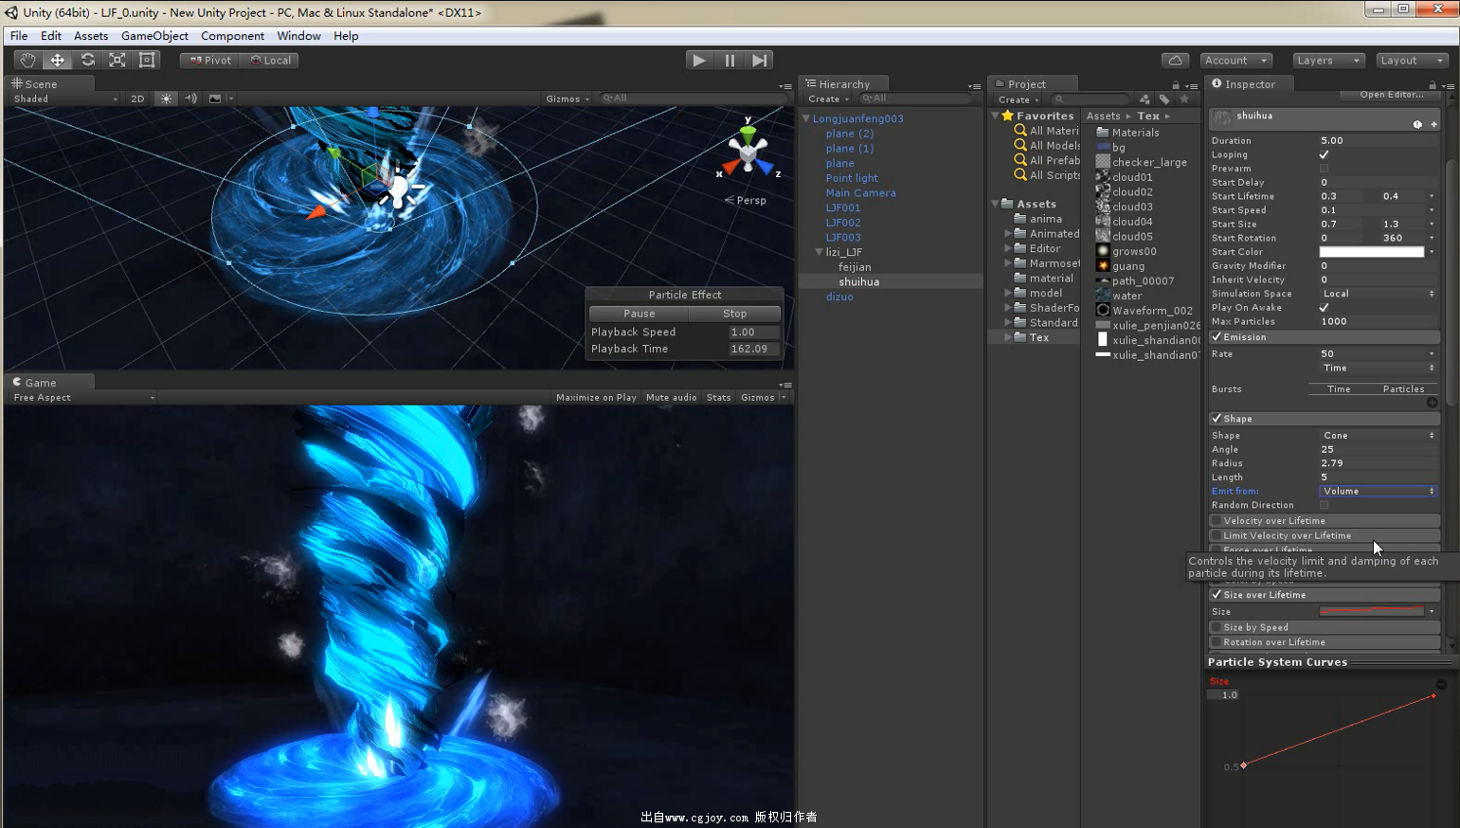This screenshot has width=1460, height=828.
Task: Switch to the Hierarchy tab
Action: (x=843, y=83)
